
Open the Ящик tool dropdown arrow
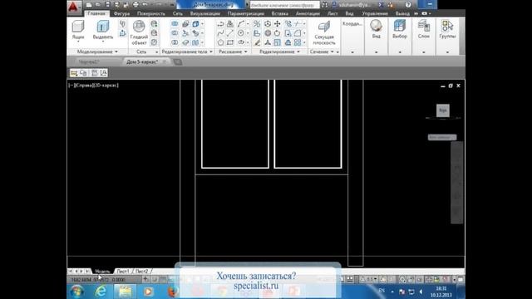[x=78, y=42]
